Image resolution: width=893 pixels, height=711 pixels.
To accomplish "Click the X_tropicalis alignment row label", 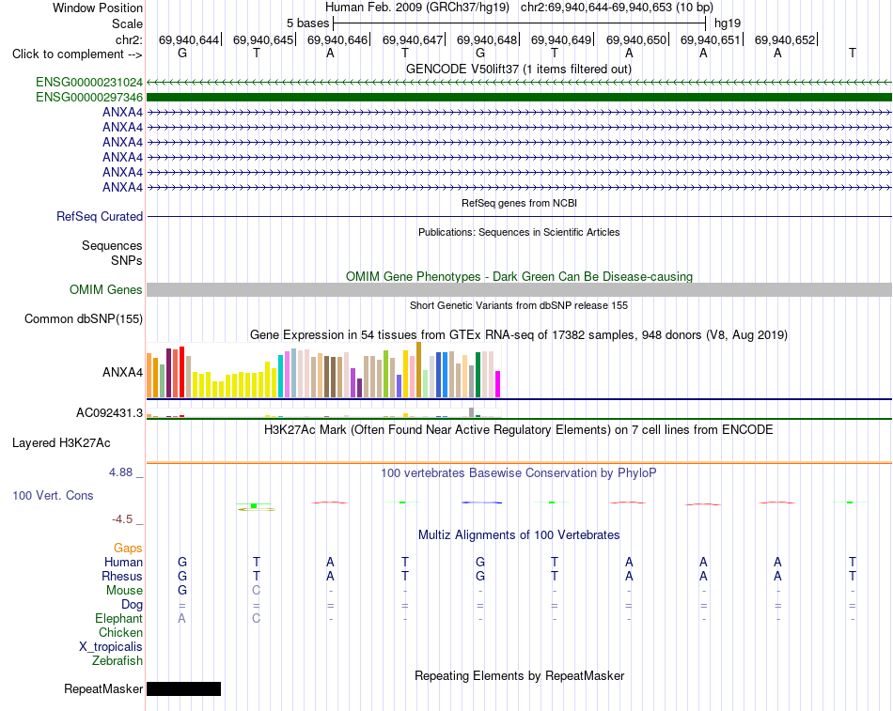I will [x=111, y=647].
